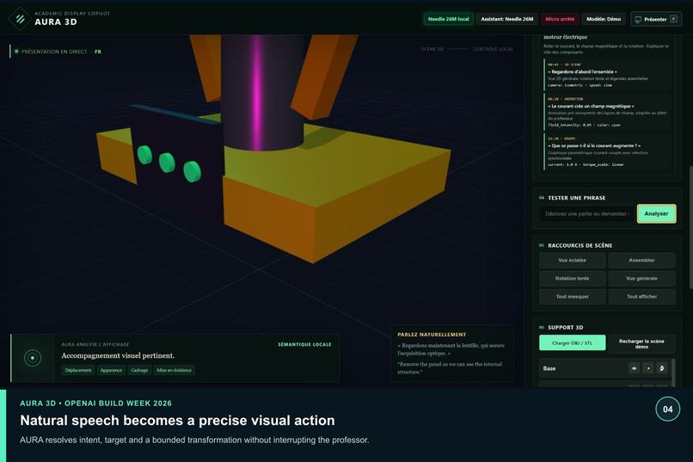Click the Assistant: Needle 26M pill
Image resolution: width=693 pixels, height=462 pixels.
click(507, 19)
